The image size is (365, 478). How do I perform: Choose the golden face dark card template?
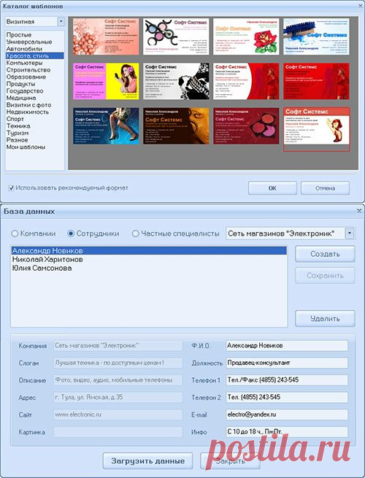pyautogui.click(x=176, y=126)
